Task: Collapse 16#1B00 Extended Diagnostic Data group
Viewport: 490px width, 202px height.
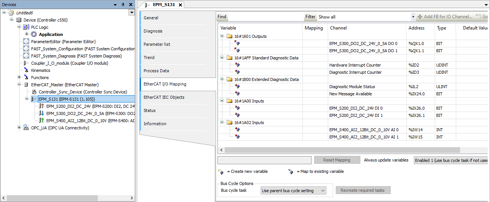Action: click(x=222, y=79)
